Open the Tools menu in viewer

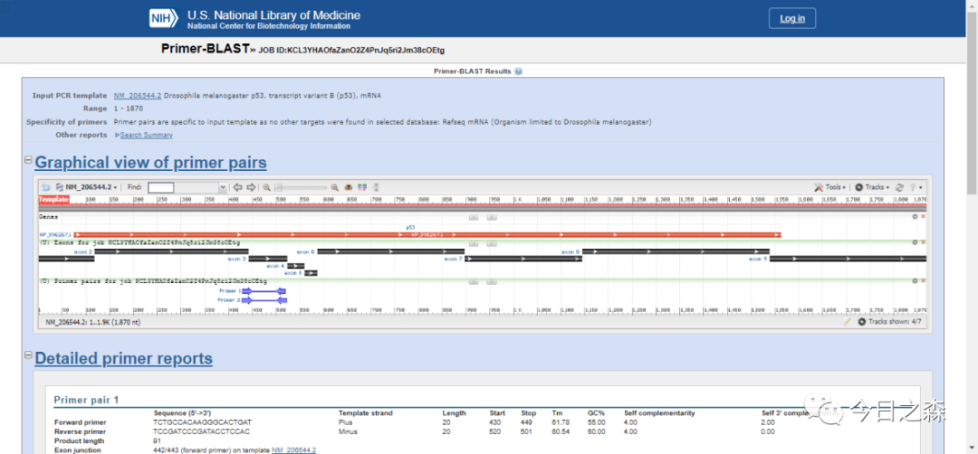point(830,187)
